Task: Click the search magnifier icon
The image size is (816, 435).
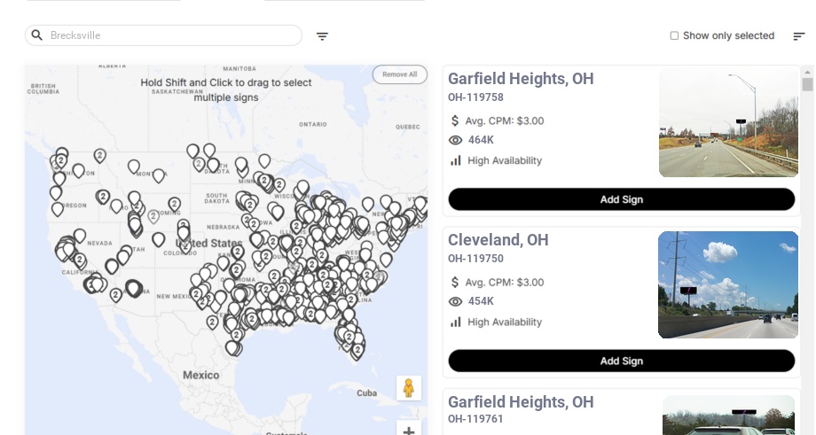Action: 37,35
